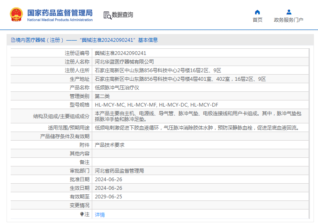Click the expiry date 2029-06-25
318x223 pixels.
click(x=109, y=197)
